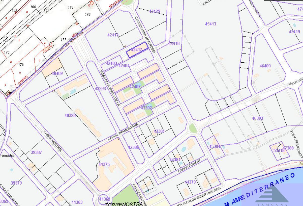Click rural parcel number 172
The height and width of the screenshot is (206, 303).
47,11
